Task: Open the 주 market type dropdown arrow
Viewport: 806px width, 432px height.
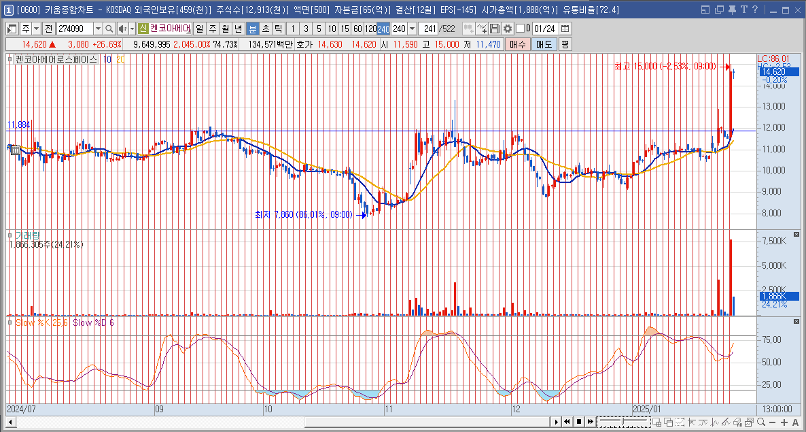Action: [x=37, y=29]
